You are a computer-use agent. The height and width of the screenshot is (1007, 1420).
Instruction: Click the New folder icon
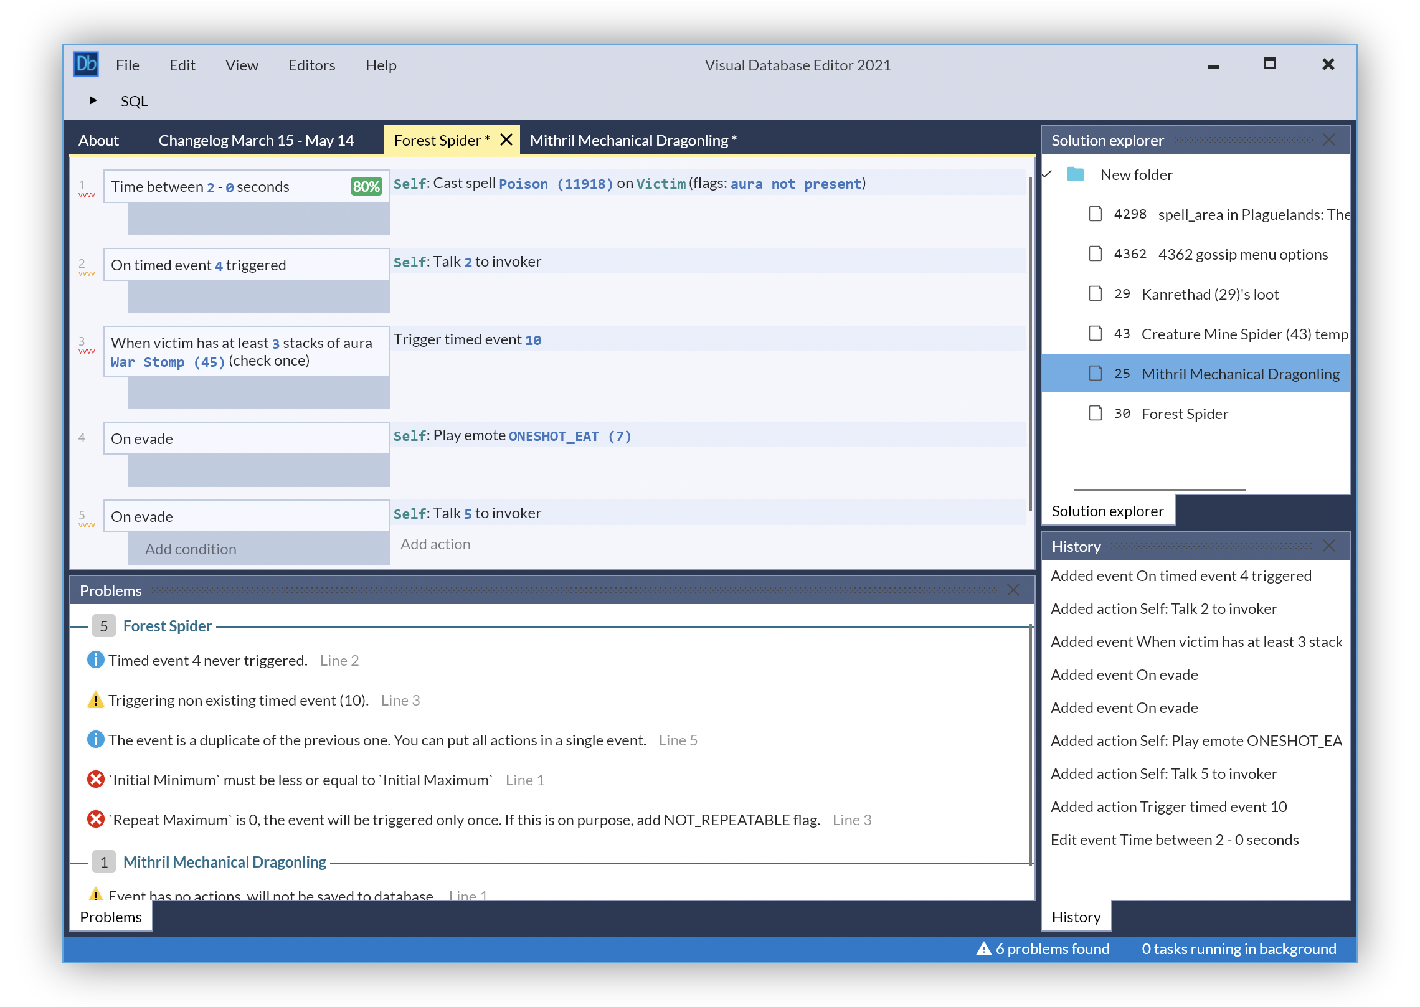(x=1075, y=174)
